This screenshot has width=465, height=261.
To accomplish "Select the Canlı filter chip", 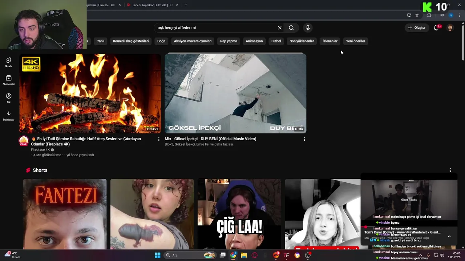I will click(100, 41).
